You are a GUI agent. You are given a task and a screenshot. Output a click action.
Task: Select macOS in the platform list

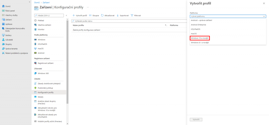[x=194, y=33]
